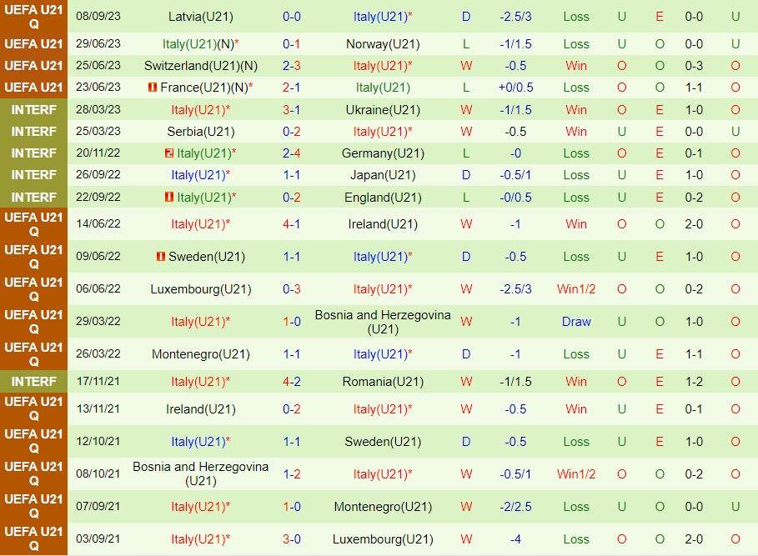
Task: Select the 1-2 half-time score on 17/11/21
Action: (694, 382)
